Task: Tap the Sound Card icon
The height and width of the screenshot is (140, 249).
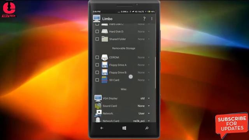Action: click(98, 106)
